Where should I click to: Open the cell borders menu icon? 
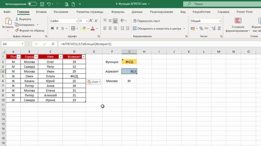pos(73,28)
